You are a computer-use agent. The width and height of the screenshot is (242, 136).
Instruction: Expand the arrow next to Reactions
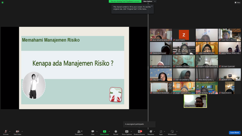pos(154,131)
